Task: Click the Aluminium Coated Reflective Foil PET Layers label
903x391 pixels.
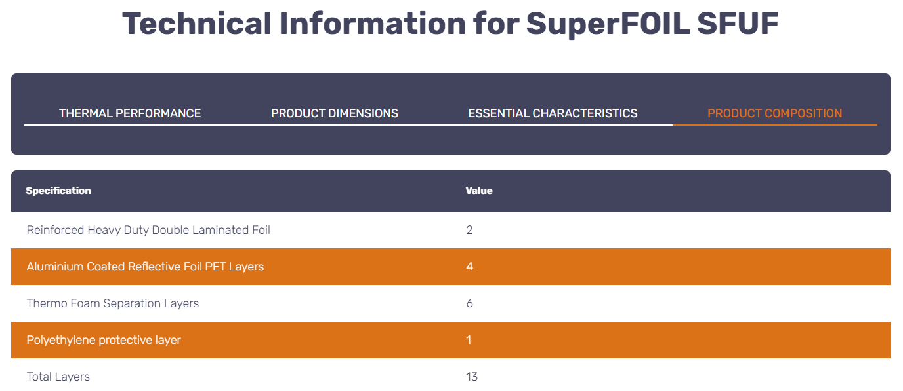Action: pos(145,267)
